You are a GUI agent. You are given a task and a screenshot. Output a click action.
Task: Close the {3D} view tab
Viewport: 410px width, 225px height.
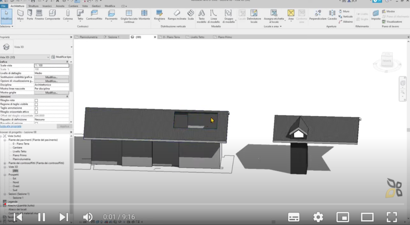point(155,37)
